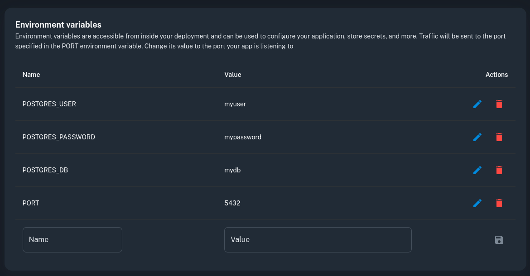Save the new environment variable
530x276 pixels.
point(499,240)
